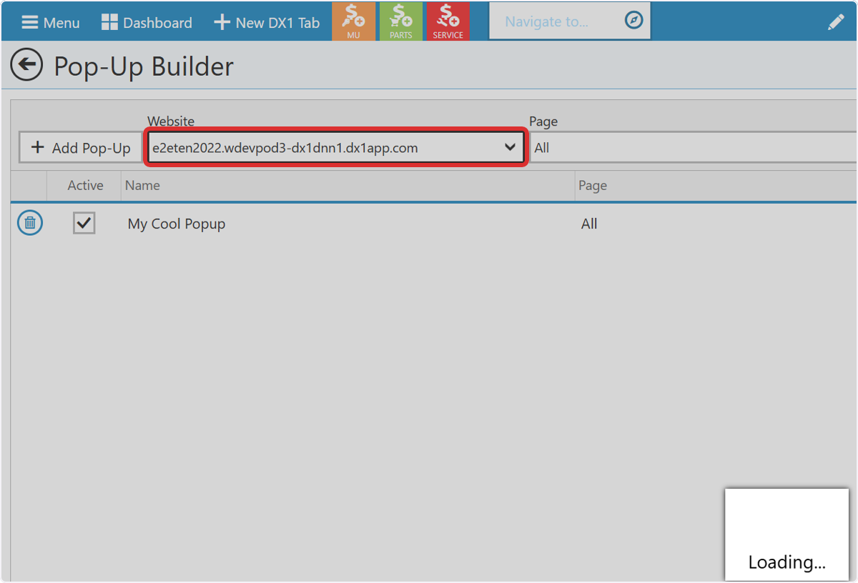Go to the Dashboard
The width and height of the screenshot is (858, 583).
pos(147,22)
